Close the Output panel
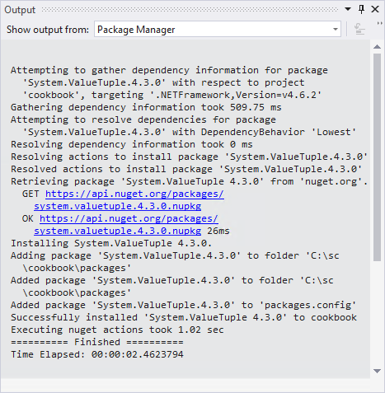The width and height of the screenshot is (385, 393). click(x=375, y=9)
